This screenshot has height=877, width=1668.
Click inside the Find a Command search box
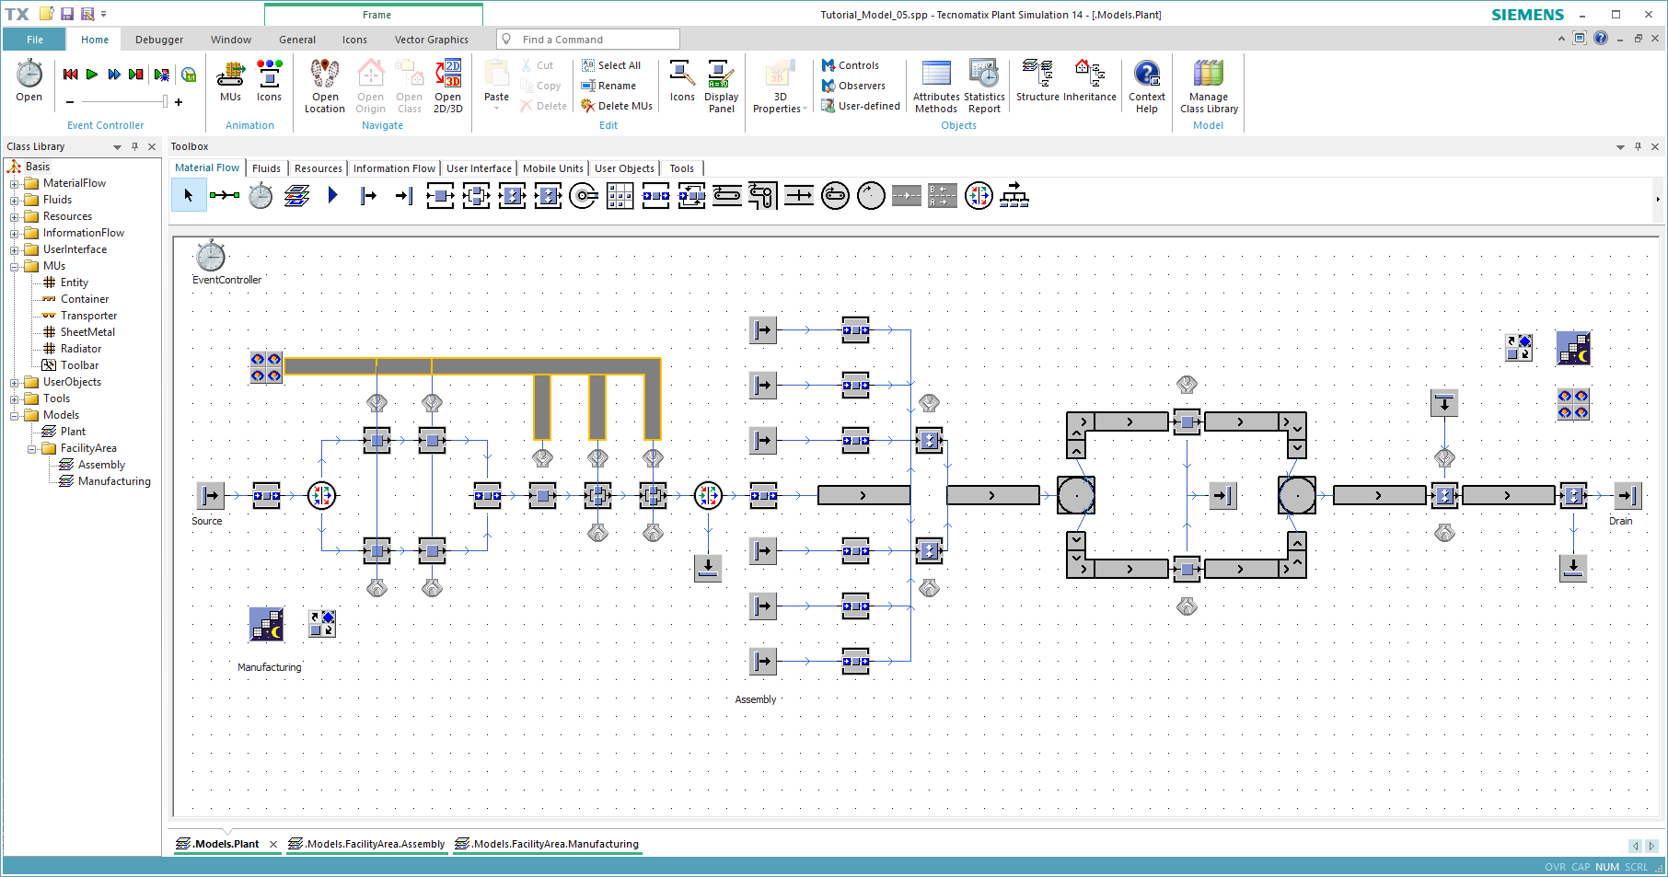click(587, 39)
